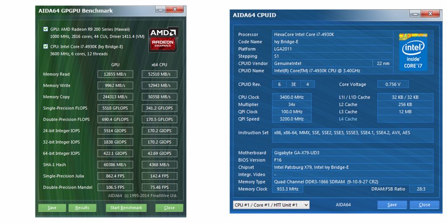Image resolution: width=447 pixels, height=223 pixels.
Task: Click Memory Type Quad Channel DDR3-1866 field
Action: pos(353,182)
